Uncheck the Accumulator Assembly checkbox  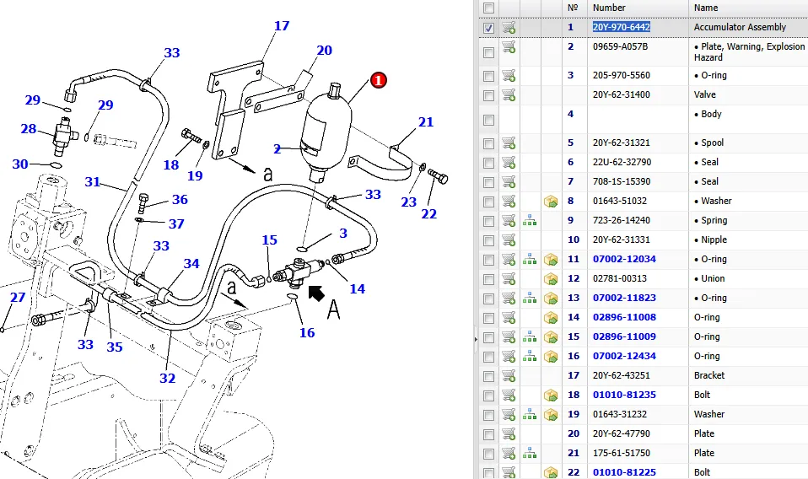tap(488, 28)
